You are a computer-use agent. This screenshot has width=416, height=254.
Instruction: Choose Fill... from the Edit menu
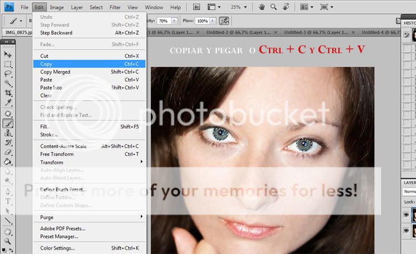[89, 127]
